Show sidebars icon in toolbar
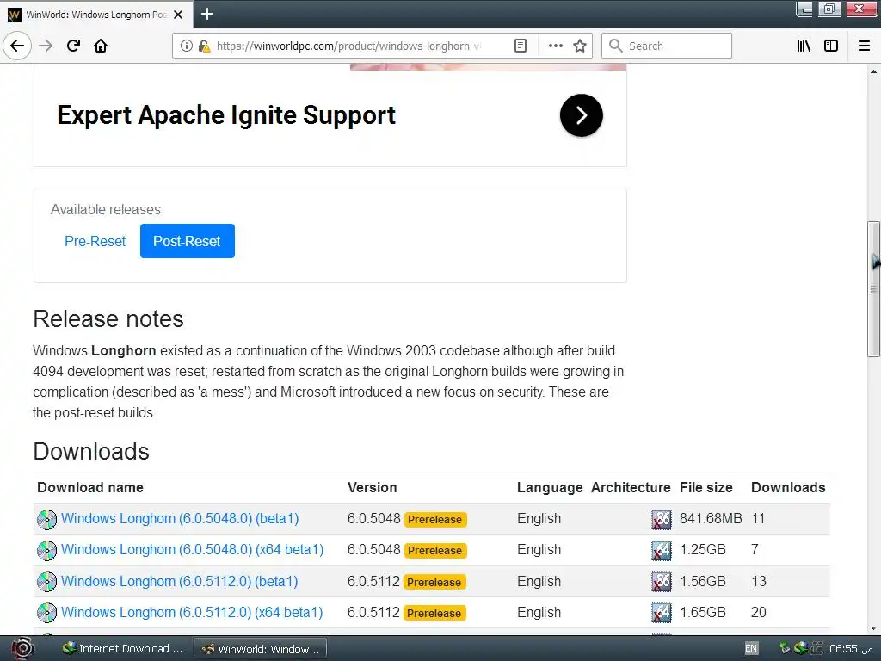 [831, 46]
